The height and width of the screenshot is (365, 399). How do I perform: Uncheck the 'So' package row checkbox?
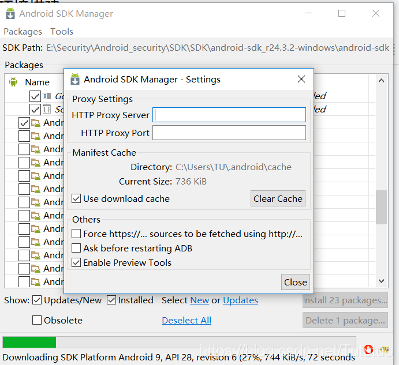pyautogui.click(x=35, y=110)
